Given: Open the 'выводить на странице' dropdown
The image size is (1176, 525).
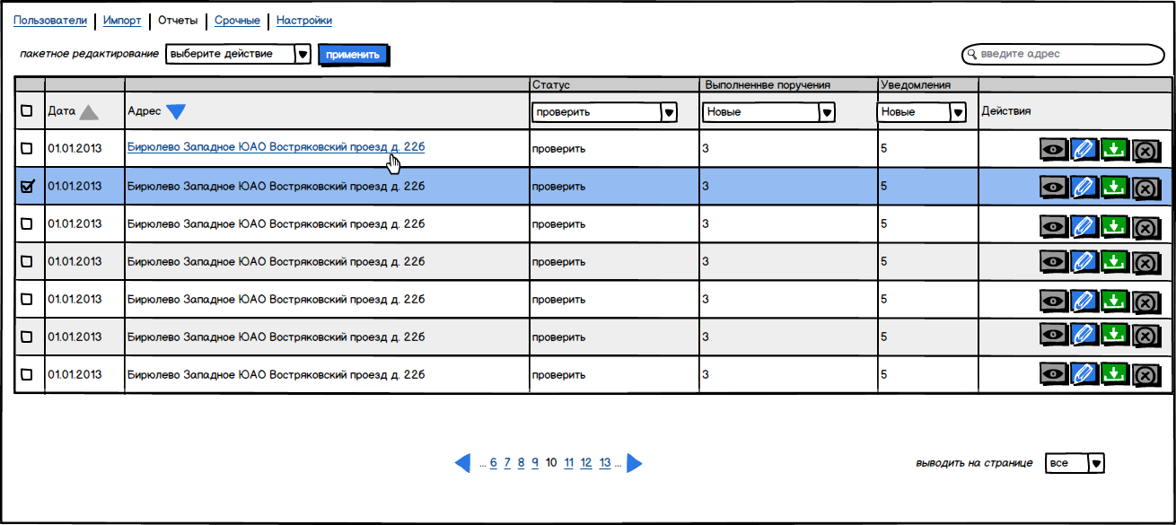Looking at the screenshot, I should [x=1075, y=463].
